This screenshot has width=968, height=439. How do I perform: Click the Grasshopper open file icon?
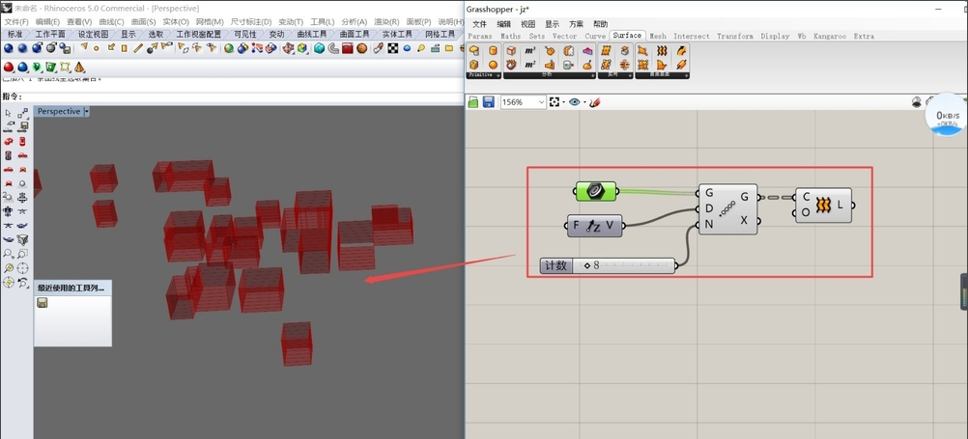pos(474,102)
